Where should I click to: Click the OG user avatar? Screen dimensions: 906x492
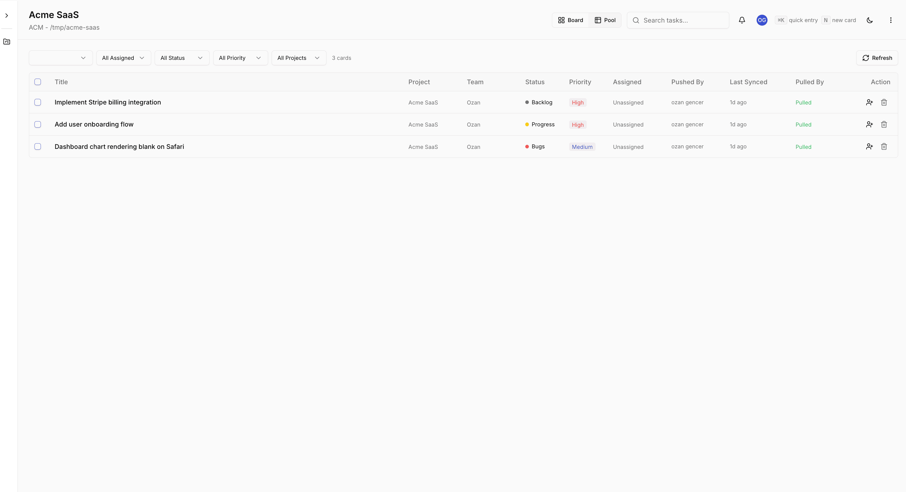[762, 20]
